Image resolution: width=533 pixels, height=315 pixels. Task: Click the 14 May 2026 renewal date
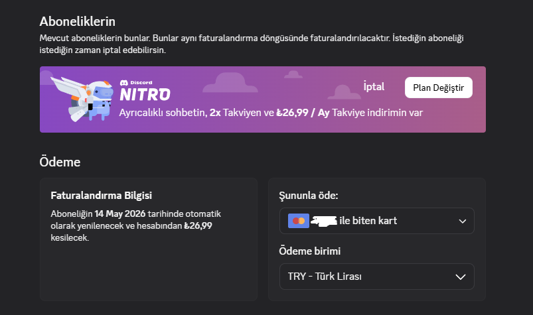point(120,214)
